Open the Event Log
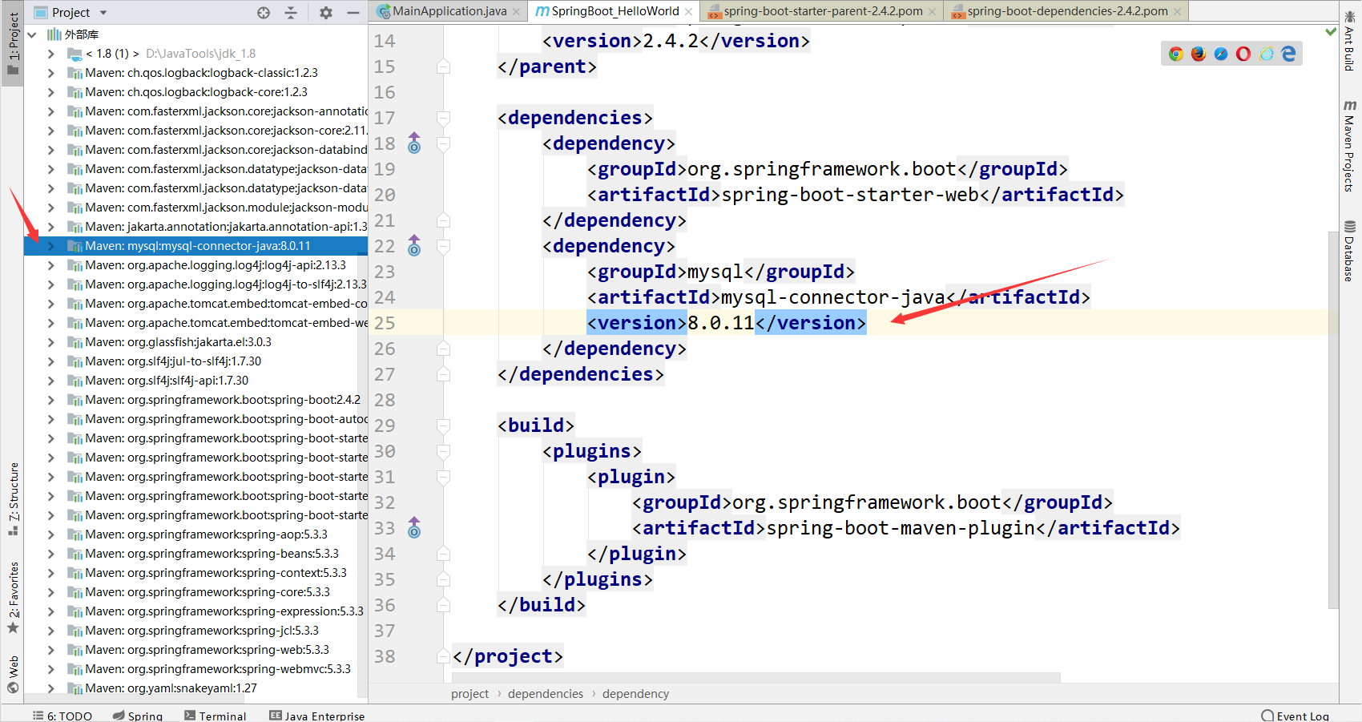The image size is (1362, 722). tap(1296, 716)
